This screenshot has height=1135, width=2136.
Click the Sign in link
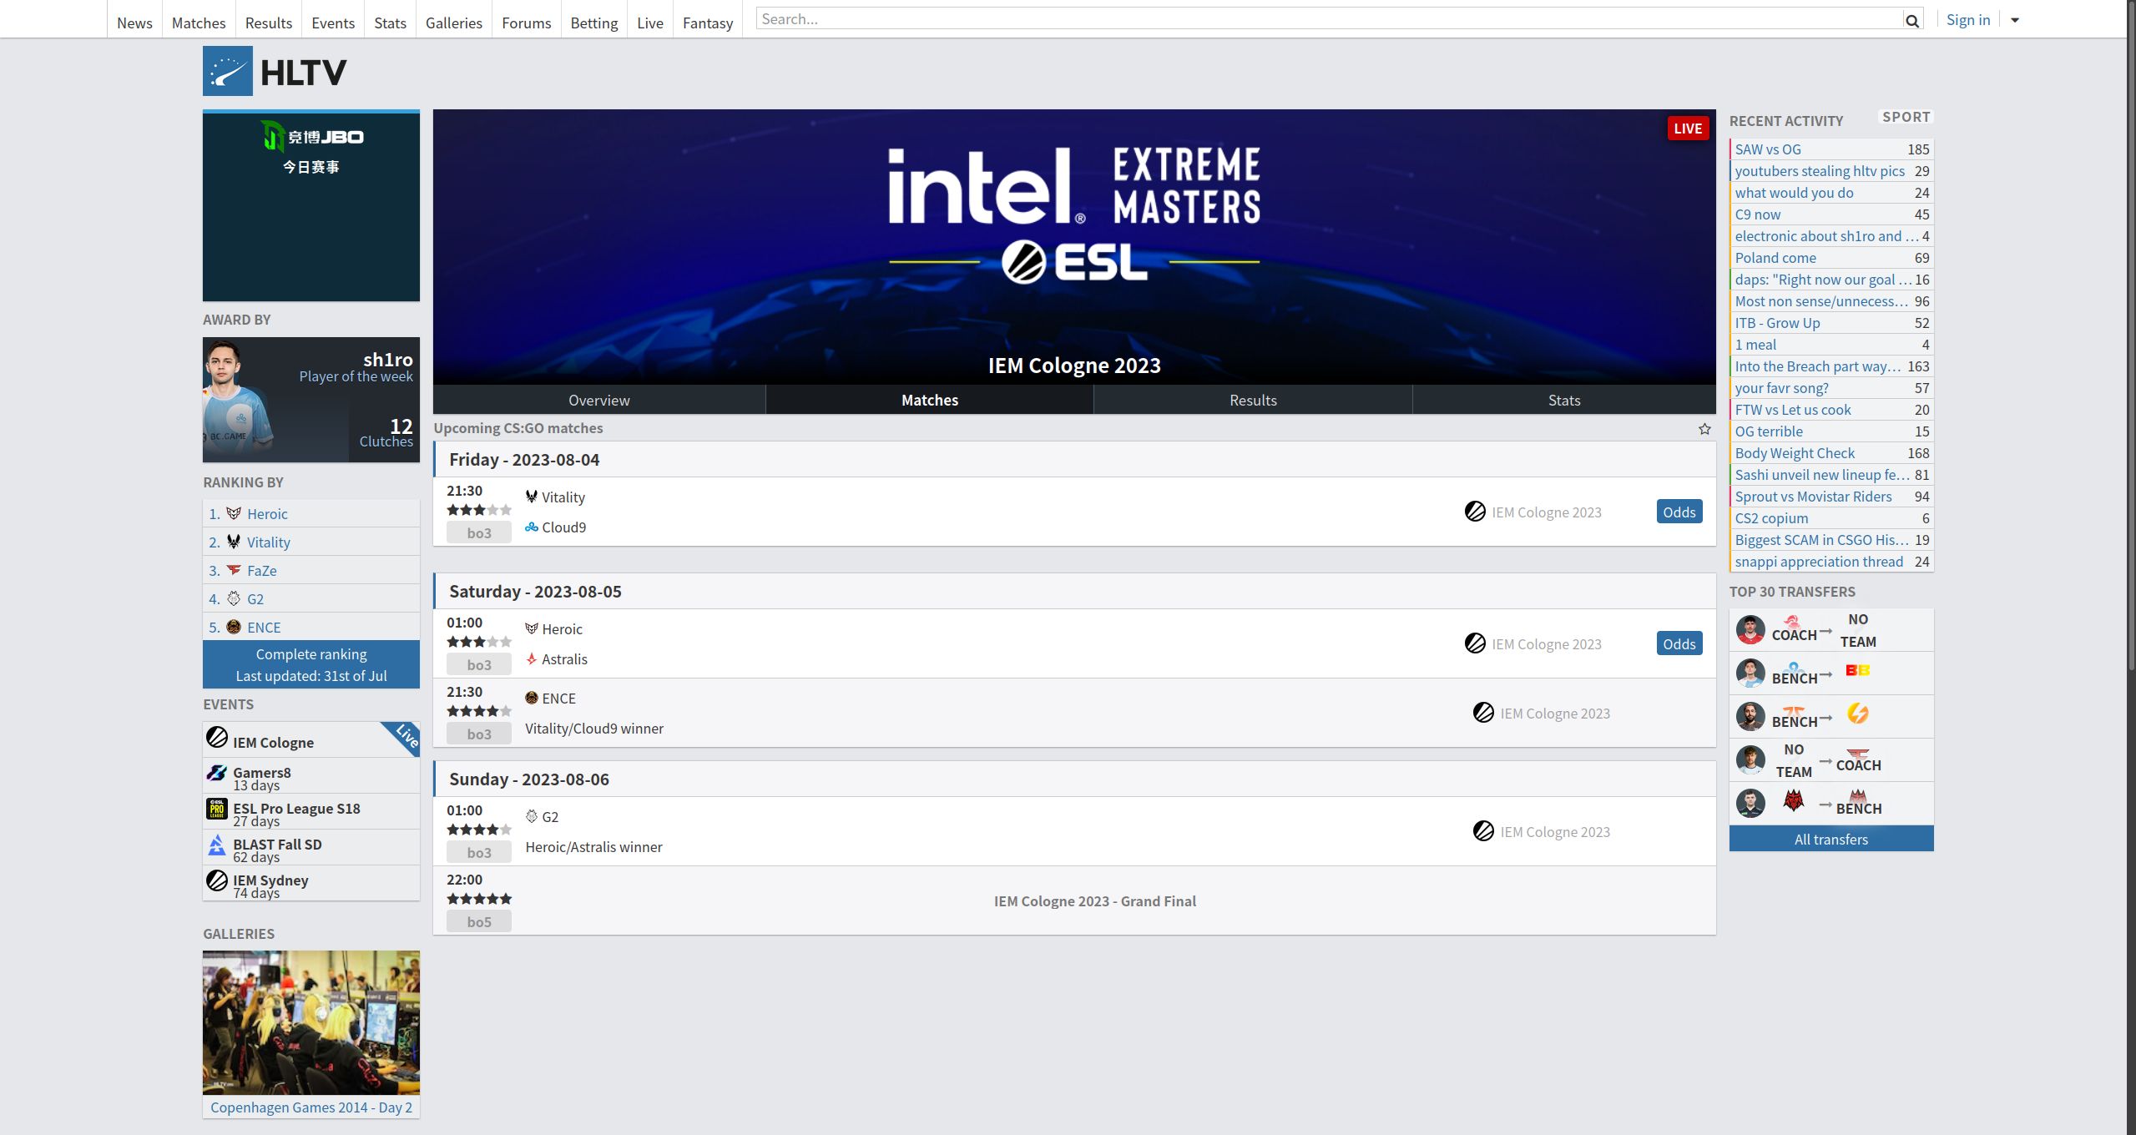(x=1967, y=20)
